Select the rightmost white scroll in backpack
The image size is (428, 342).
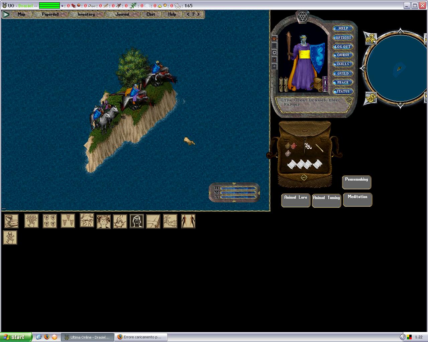click(317, 164)
